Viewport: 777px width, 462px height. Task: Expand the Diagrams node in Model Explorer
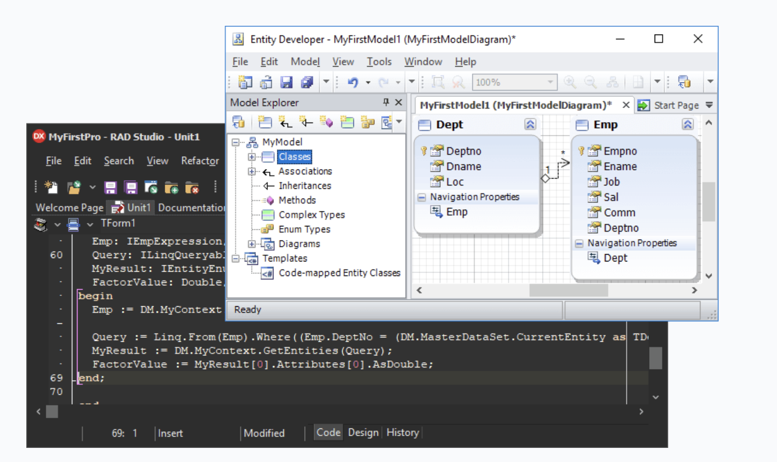252,244
